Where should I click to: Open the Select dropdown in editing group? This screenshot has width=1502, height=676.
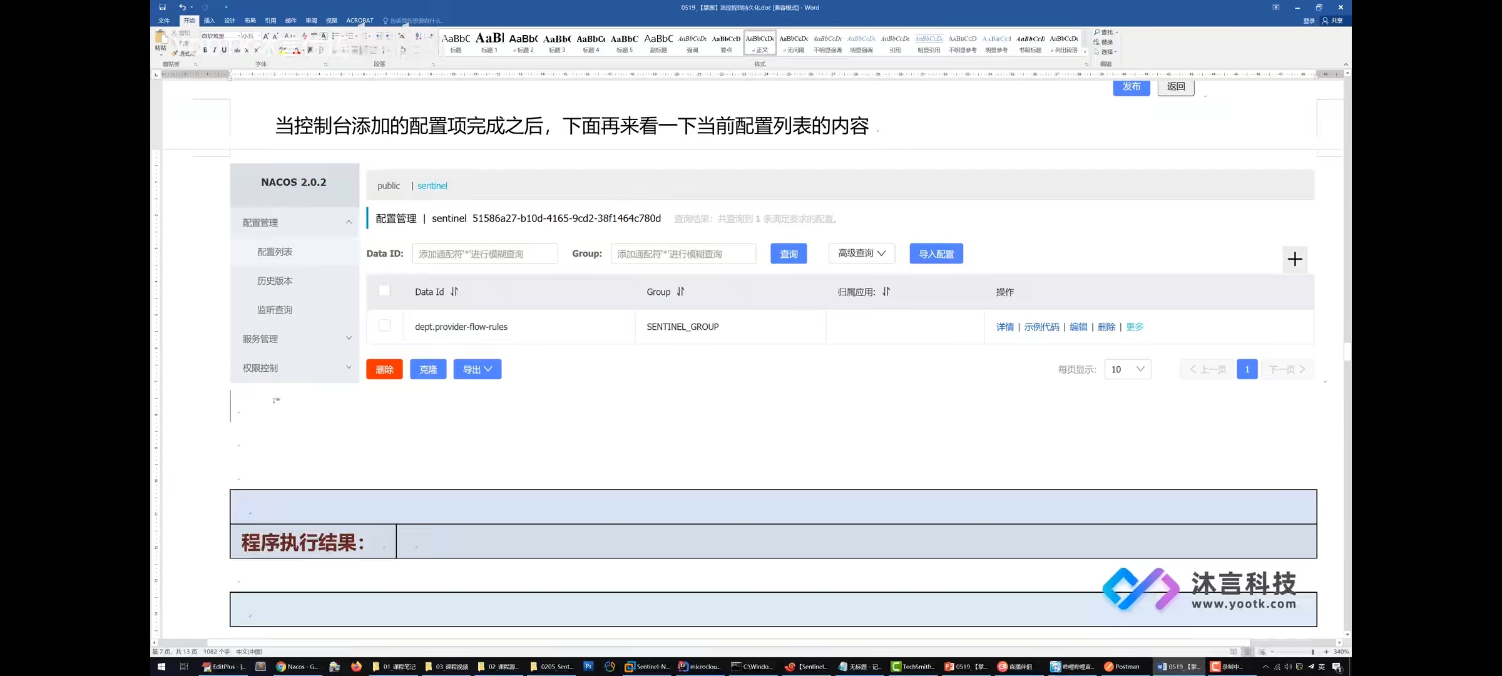(x=1105, y=52)
